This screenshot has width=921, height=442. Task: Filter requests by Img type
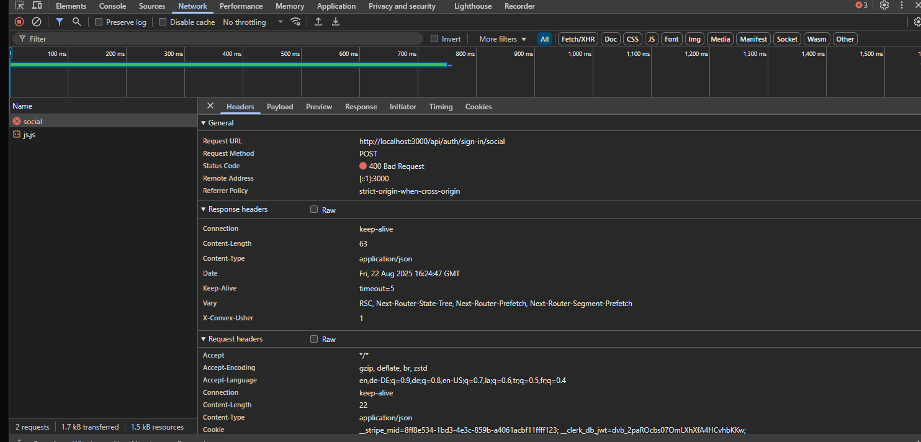[x=694, y=39]
